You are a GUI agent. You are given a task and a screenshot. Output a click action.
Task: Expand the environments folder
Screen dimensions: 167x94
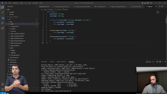[x=22, y=57]
